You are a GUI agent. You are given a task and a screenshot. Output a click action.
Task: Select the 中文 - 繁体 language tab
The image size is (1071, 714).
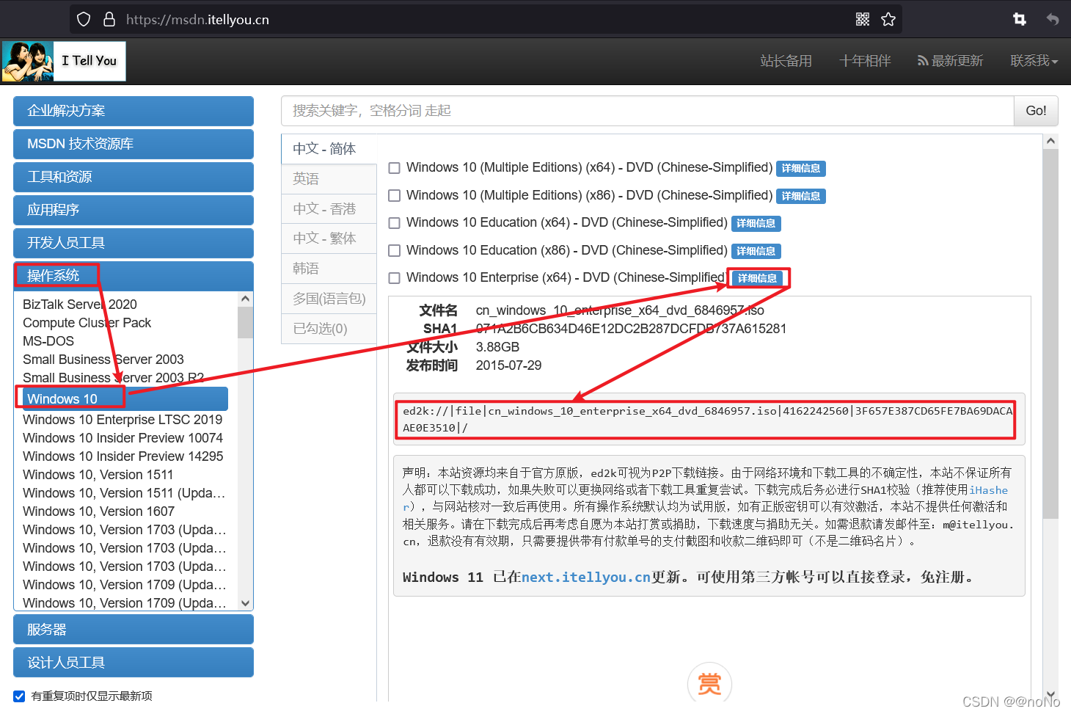(x=324, y=238)
